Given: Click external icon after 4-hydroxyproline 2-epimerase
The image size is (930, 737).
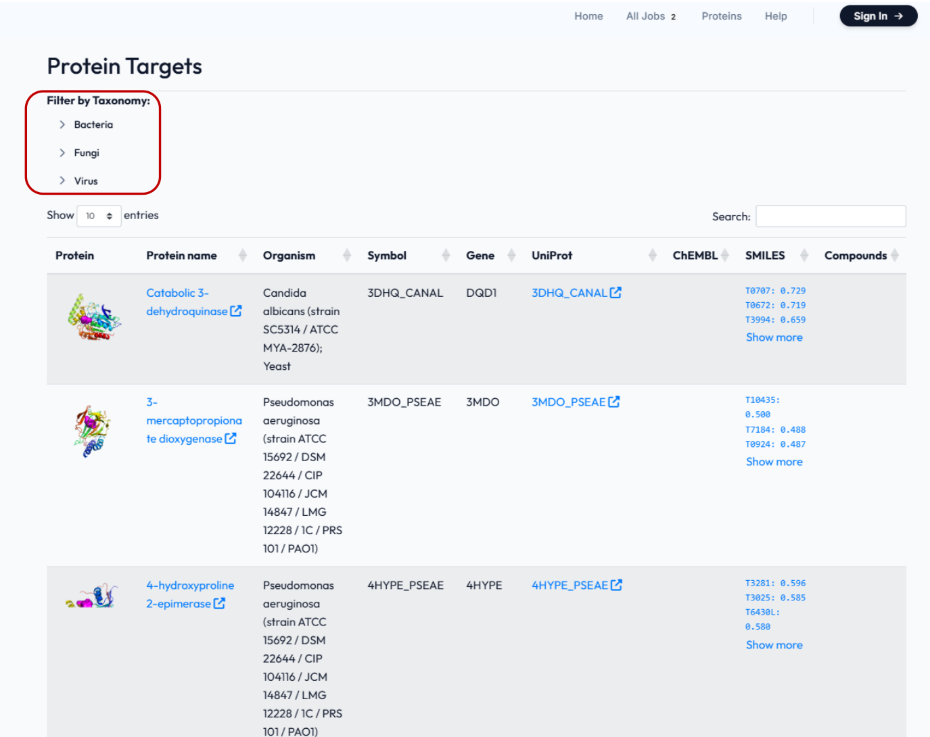Looking at the screenshot, I should (x=219, y=603).
